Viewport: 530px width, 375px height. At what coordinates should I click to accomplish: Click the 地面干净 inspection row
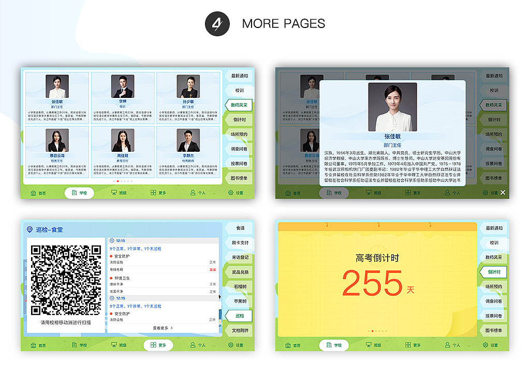tap(163, 292)
